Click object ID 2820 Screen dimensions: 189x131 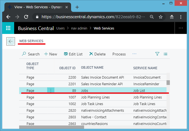point(72,110)
